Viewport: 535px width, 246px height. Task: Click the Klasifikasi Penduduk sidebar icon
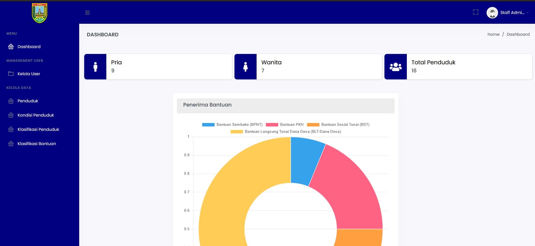pyautogui.click(x=11, y=129)
